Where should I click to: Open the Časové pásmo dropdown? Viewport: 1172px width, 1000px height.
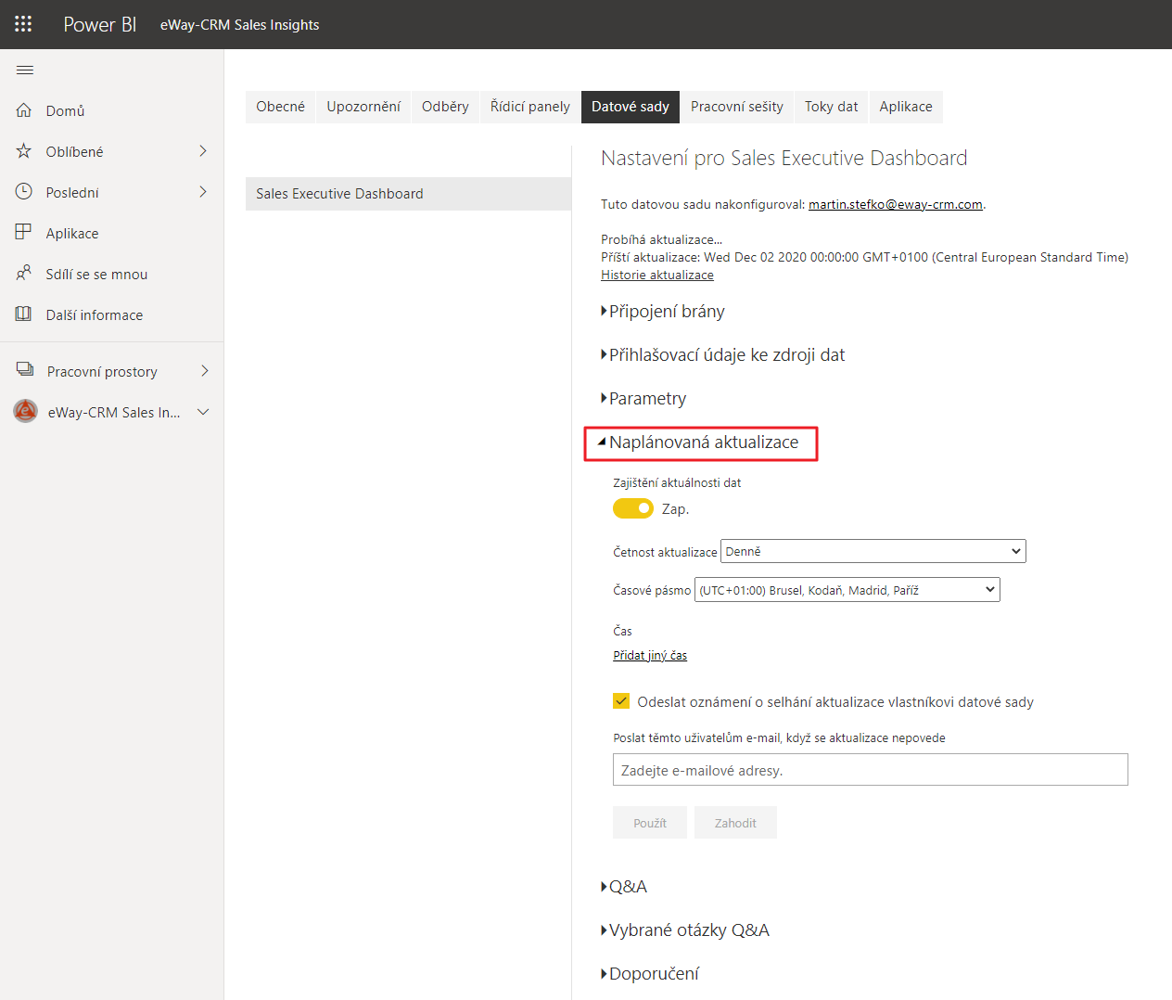(847, 590)
